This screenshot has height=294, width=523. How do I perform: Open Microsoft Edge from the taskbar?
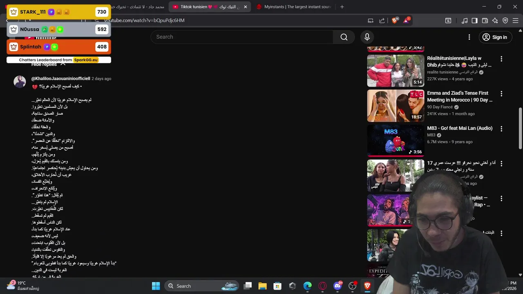pos(307,286)
